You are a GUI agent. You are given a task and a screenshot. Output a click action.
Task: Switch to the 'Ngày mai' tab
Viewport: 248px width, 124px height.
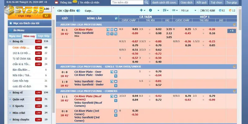point(15,36)
